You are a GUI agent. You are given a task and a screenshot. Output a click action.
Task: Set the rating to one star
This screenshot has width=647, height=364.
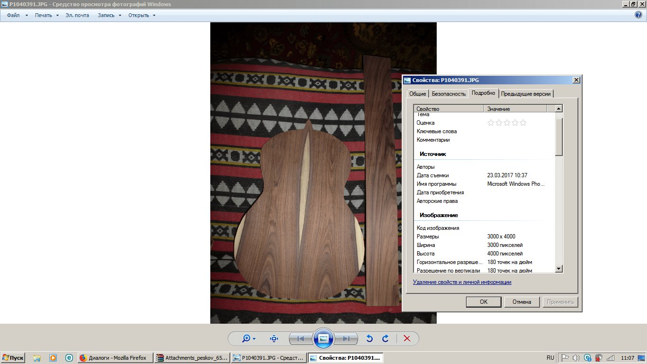pos(491,123)
